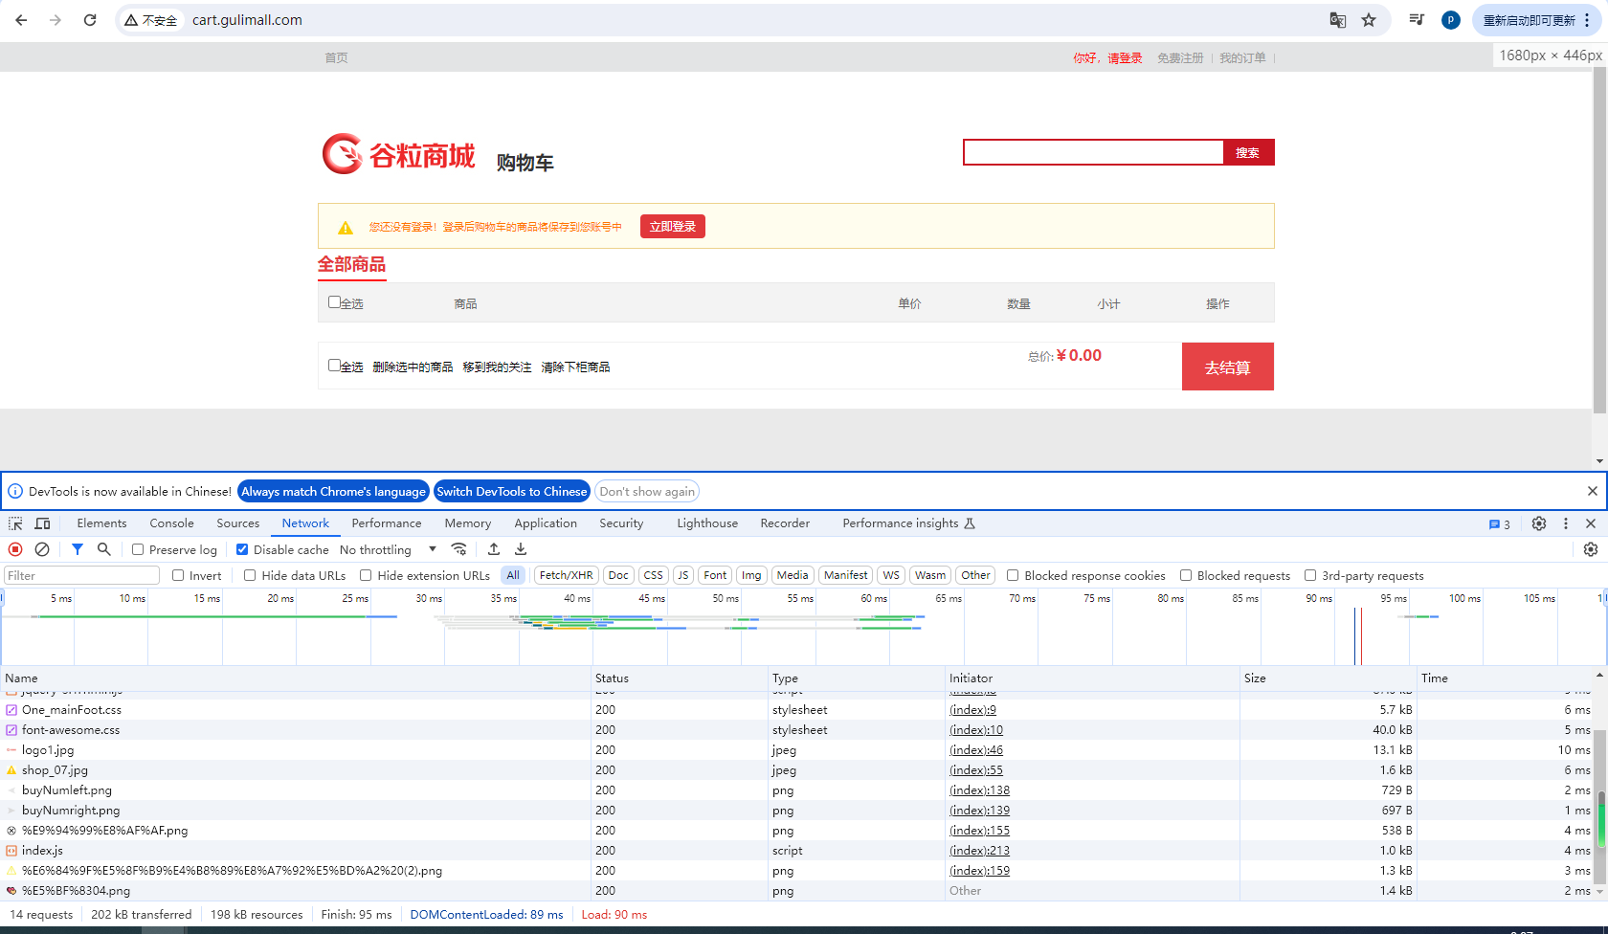Image resolution: width=1608 pixels, height=934 pixels.
Task: Open network conditions wifi icon
Action: click(x=459, y=549)
